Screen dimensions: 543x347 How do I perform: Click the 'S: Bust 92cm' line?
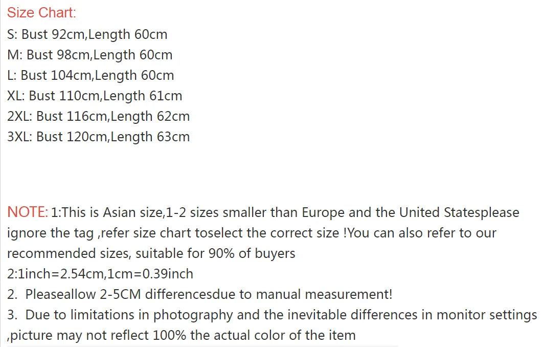(x=47, y=34)
